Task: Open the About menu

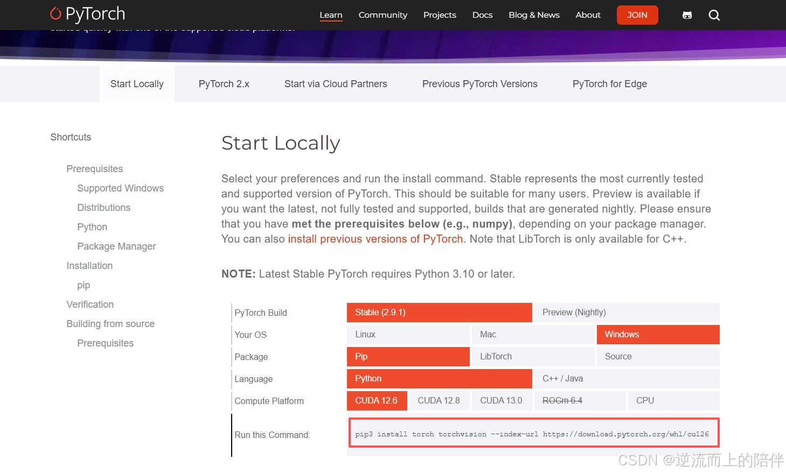Action: [x=588, y=15]
